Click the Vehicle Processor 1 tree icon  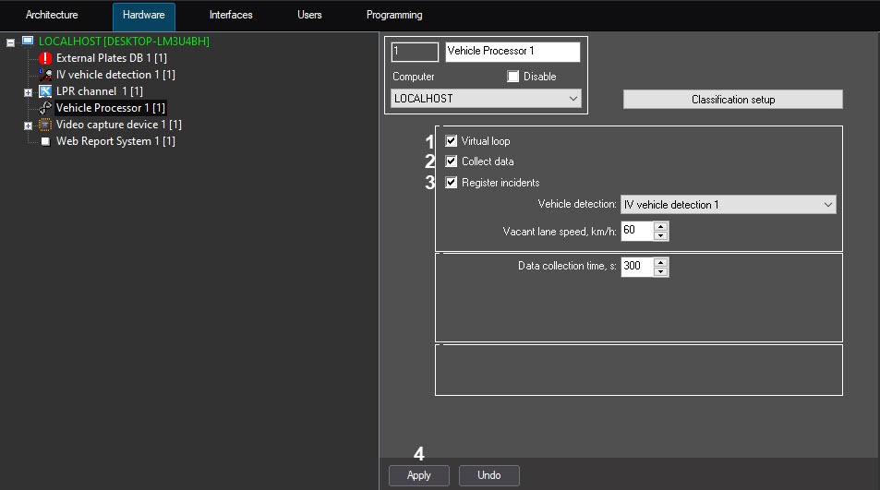(x=45, y=108)
